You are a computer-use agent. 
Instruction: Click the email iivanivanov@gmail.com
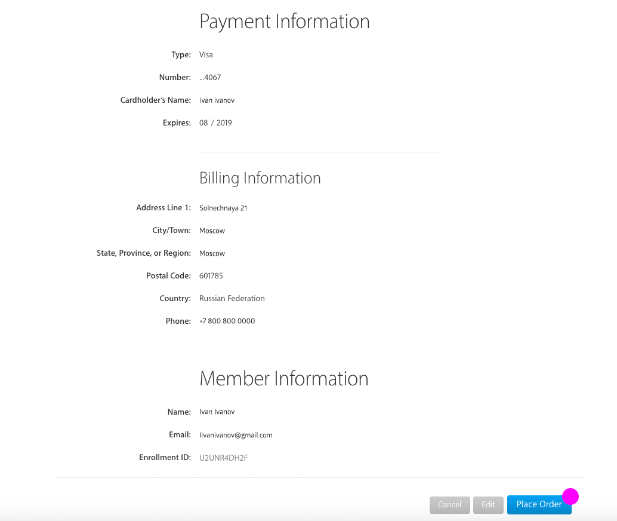[236, 436]
